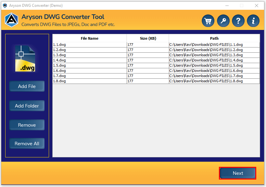Click the Aryson logo in the header
The image size is (266, 187).
click(11, 20)
